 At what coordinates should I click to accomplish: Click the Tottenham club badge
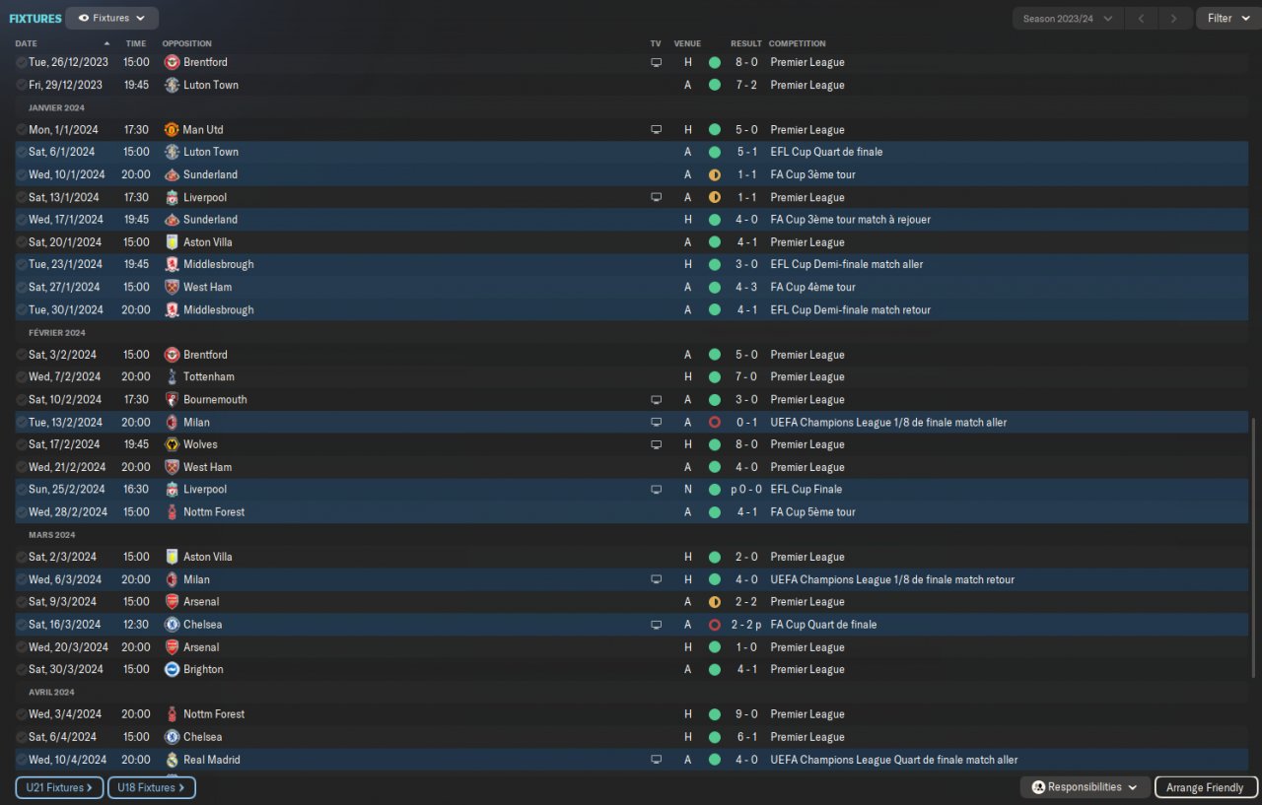[x=172, y=376]
